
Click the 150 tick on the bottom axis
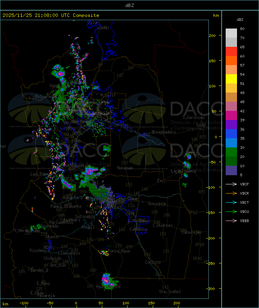[151, 303]
